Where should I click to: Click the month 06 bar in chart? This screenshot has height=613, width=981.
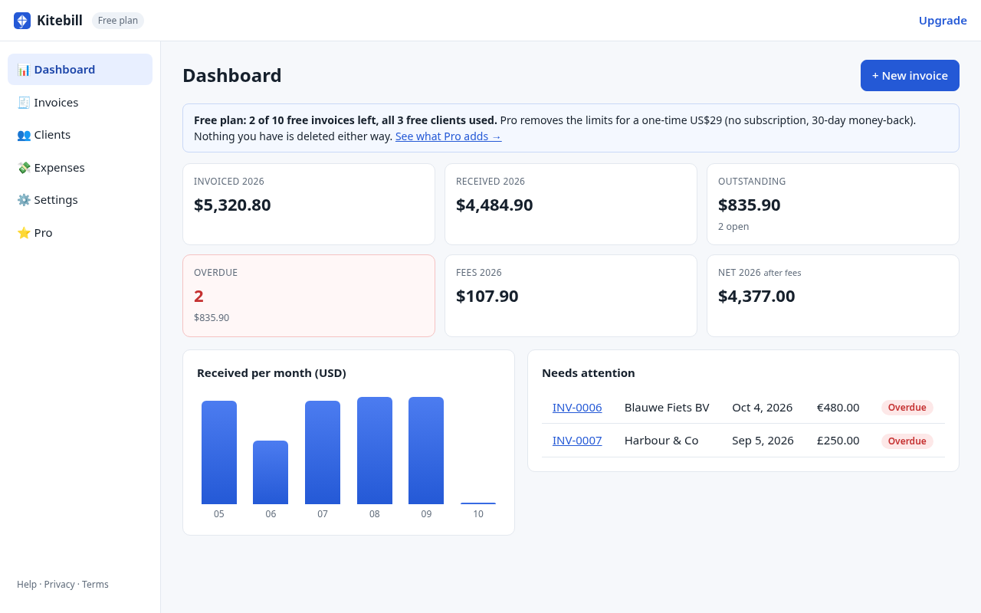coord(271,472)
